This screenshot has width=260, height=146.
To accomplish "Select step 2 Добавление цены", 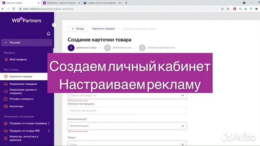I will click(118, 48).
